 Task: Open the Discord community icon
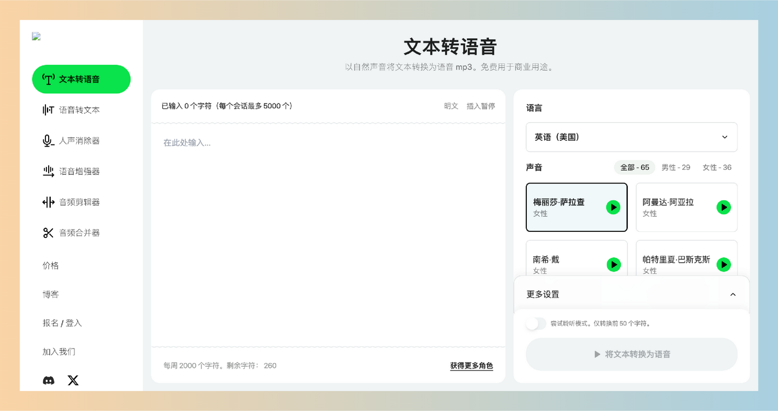point(49,380)
